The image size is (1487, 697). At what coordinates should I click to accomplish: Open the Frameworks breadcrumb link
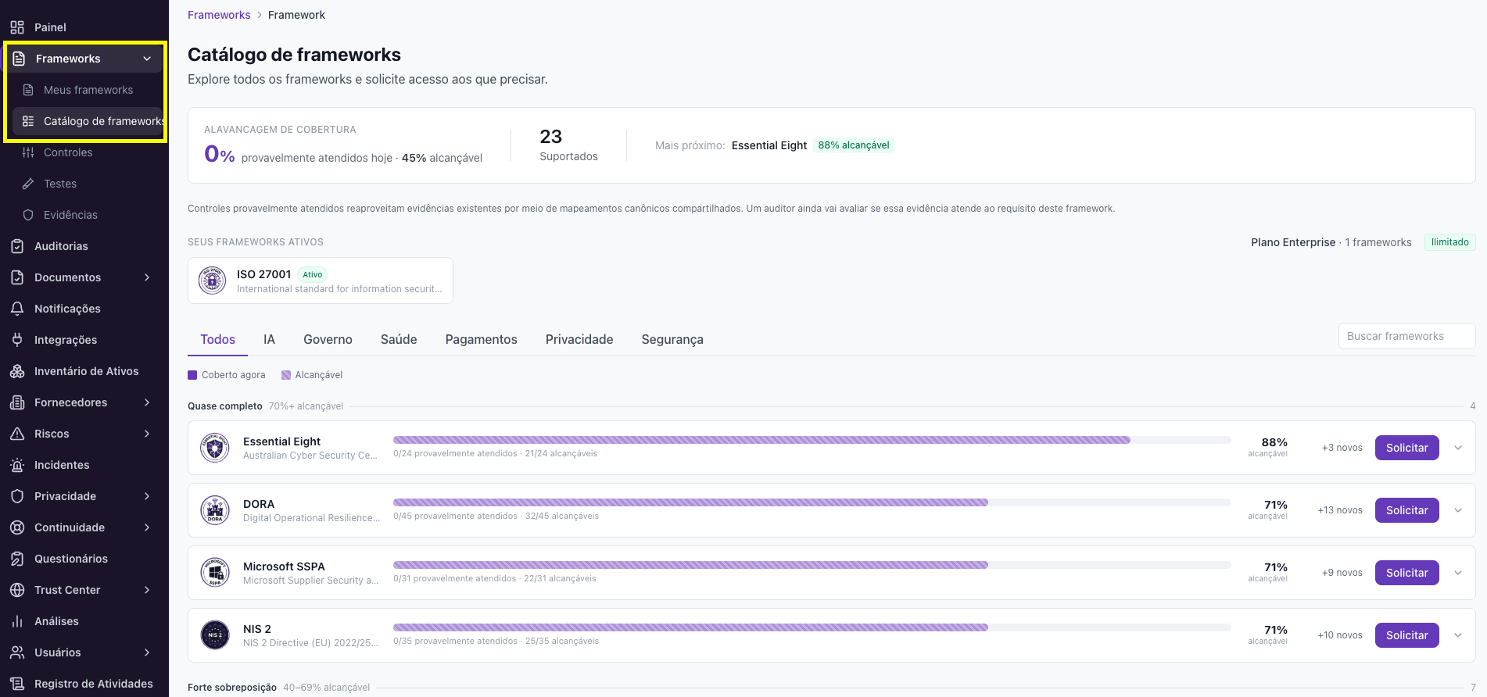point(219,15)
